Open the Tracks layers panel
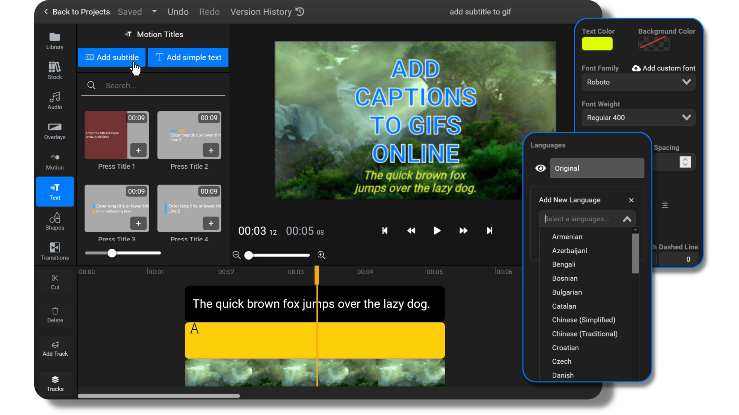 click(x=55, y=384)
